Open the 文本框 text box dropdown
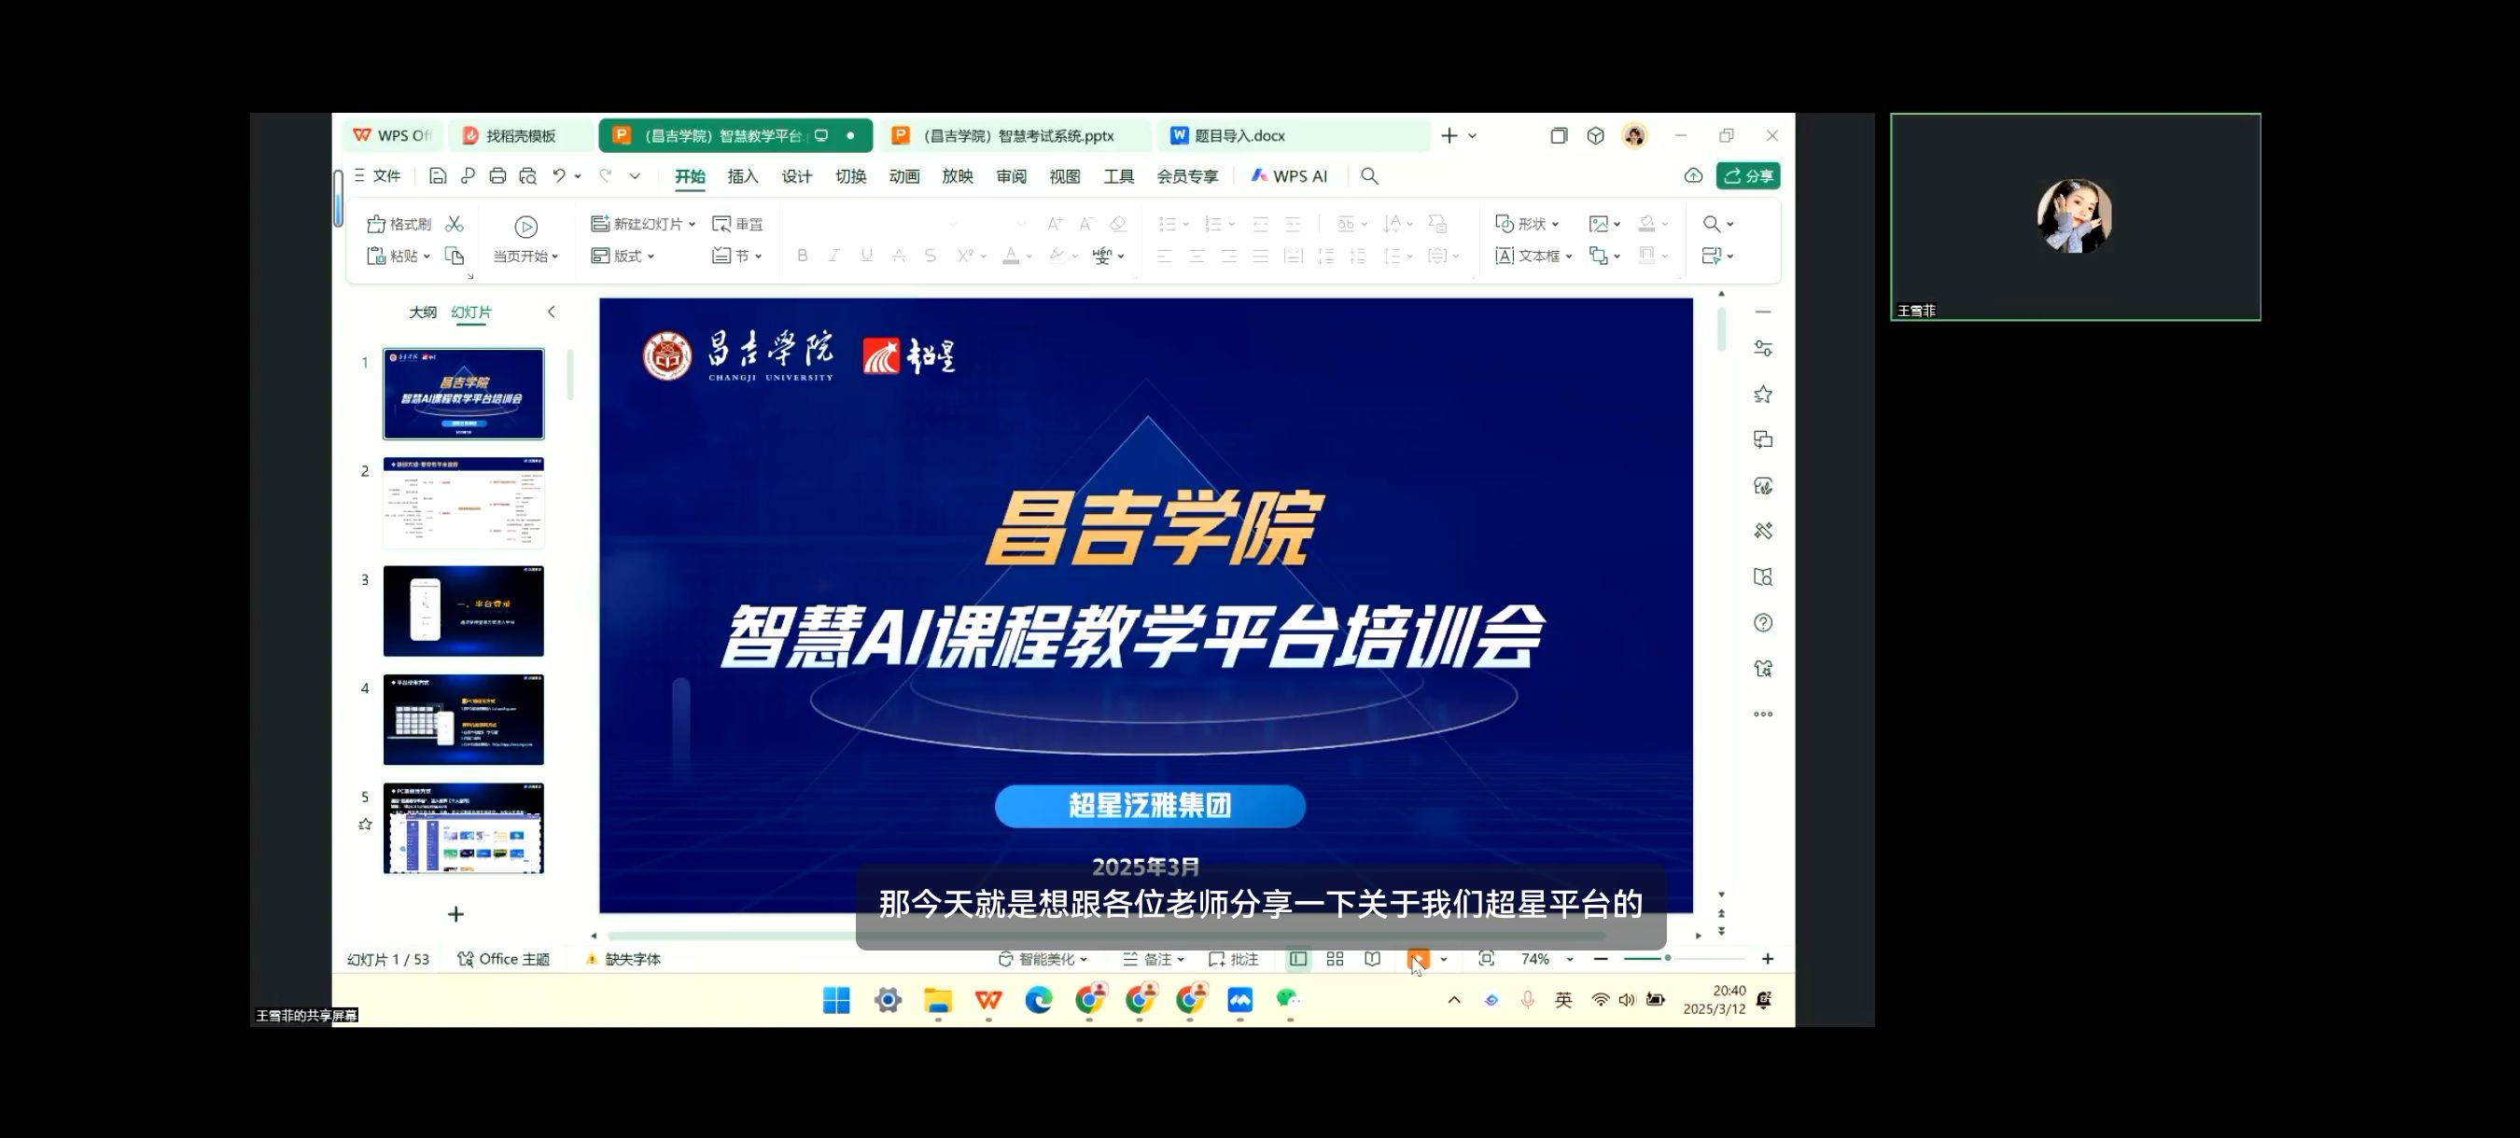The width and height of the screenshot is (2520, 1138). pyautogui.click(x=1568, y=257)
